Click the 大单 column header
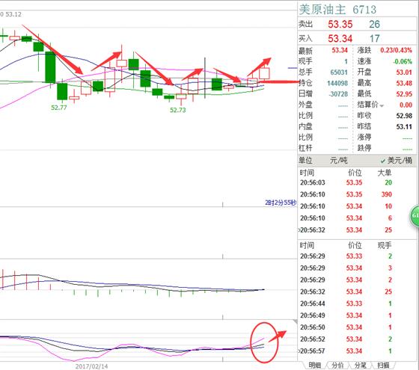 click(385, 173)
